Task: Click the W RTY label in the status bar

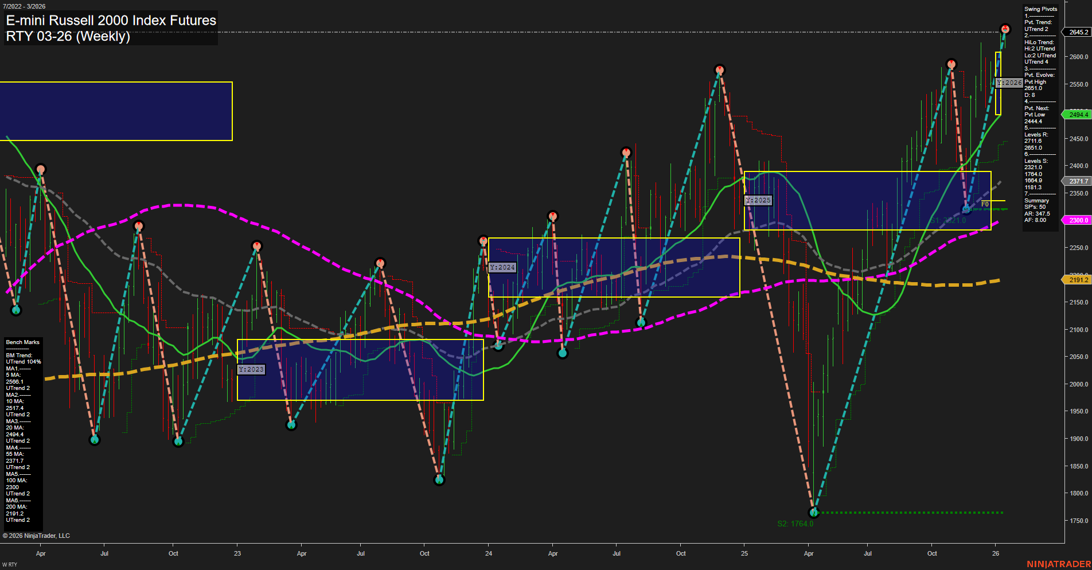Action: (9, 564)
